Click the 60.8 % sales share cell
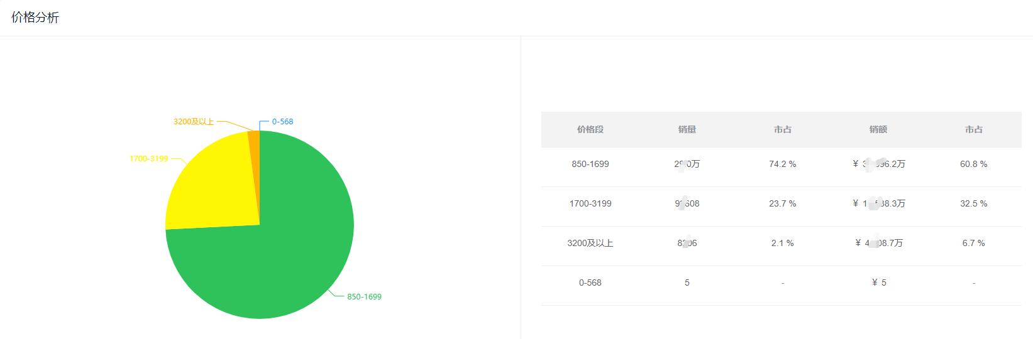The image size is (1033, 339). coord(973,164)
